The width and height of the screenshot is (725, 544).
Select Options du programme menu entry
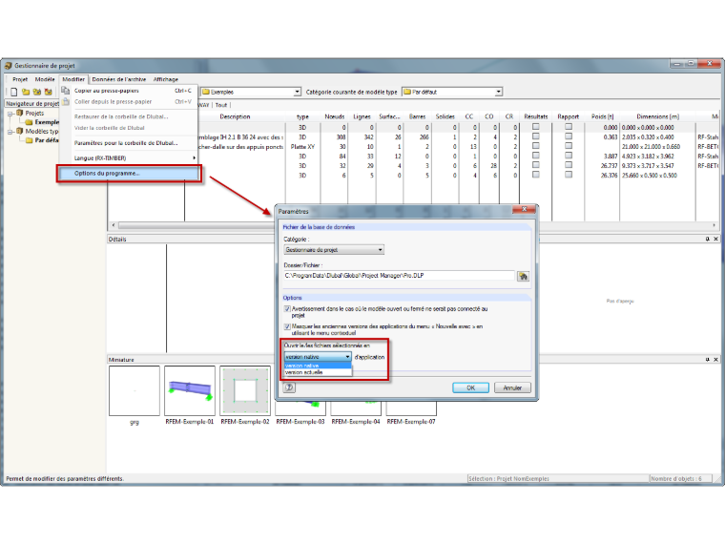pos(129,174)
